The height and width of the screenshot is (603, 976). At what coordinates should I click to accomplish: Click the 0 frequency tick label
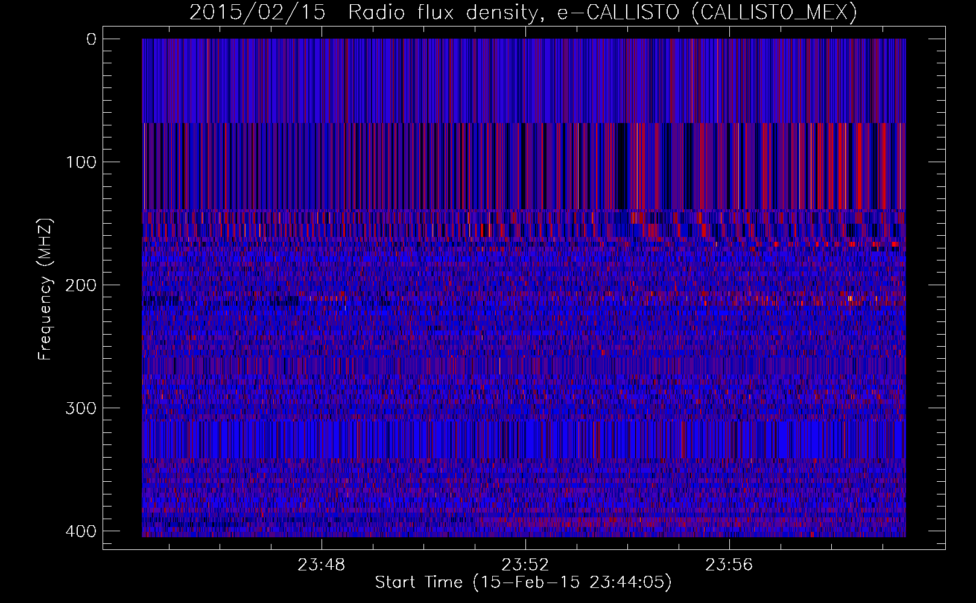pyautogui.click(x=91, y=39)
